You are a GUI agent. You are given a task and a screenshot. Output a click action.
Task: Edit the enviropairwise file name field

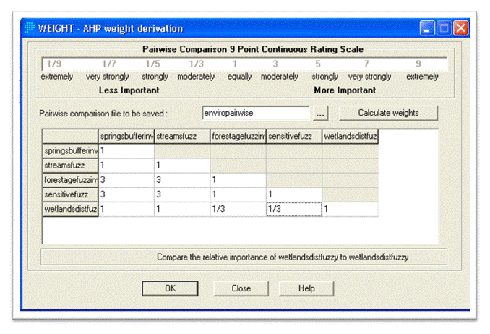pos(257,114)
